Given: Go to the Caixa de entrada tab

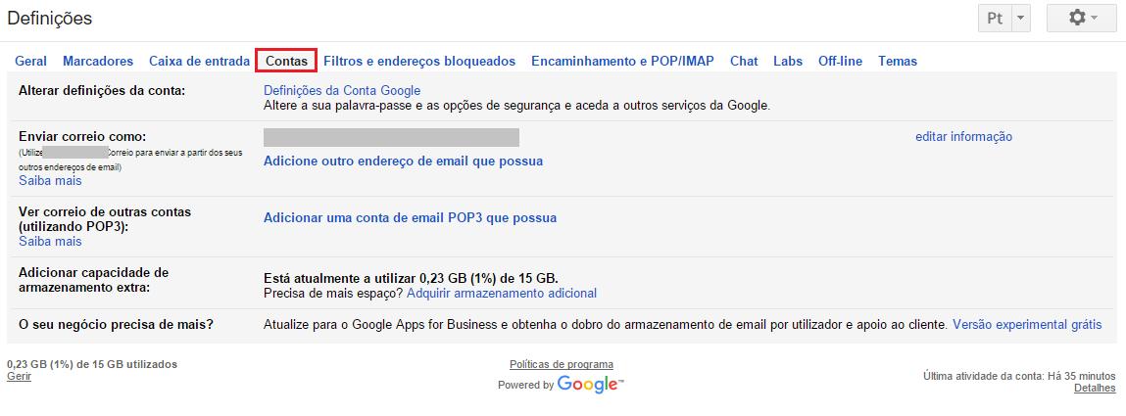Looking at the screenshot, I should point(199,61).
